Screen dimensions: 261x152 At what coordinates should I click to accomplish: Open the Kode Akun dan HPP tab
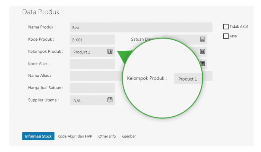point(75,136)
